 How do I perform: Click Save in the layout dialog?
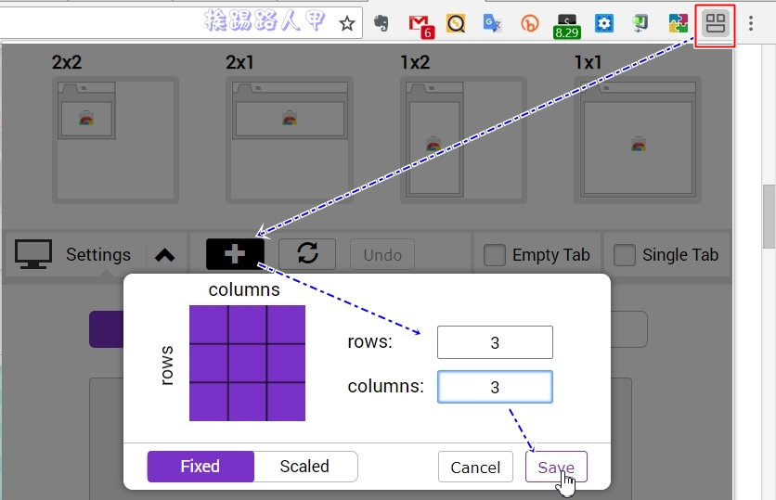pyautogui.click(x=556, y=467)
